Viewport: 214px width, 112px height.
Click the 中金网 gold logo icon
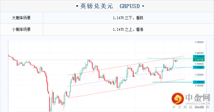pos(178,100)
